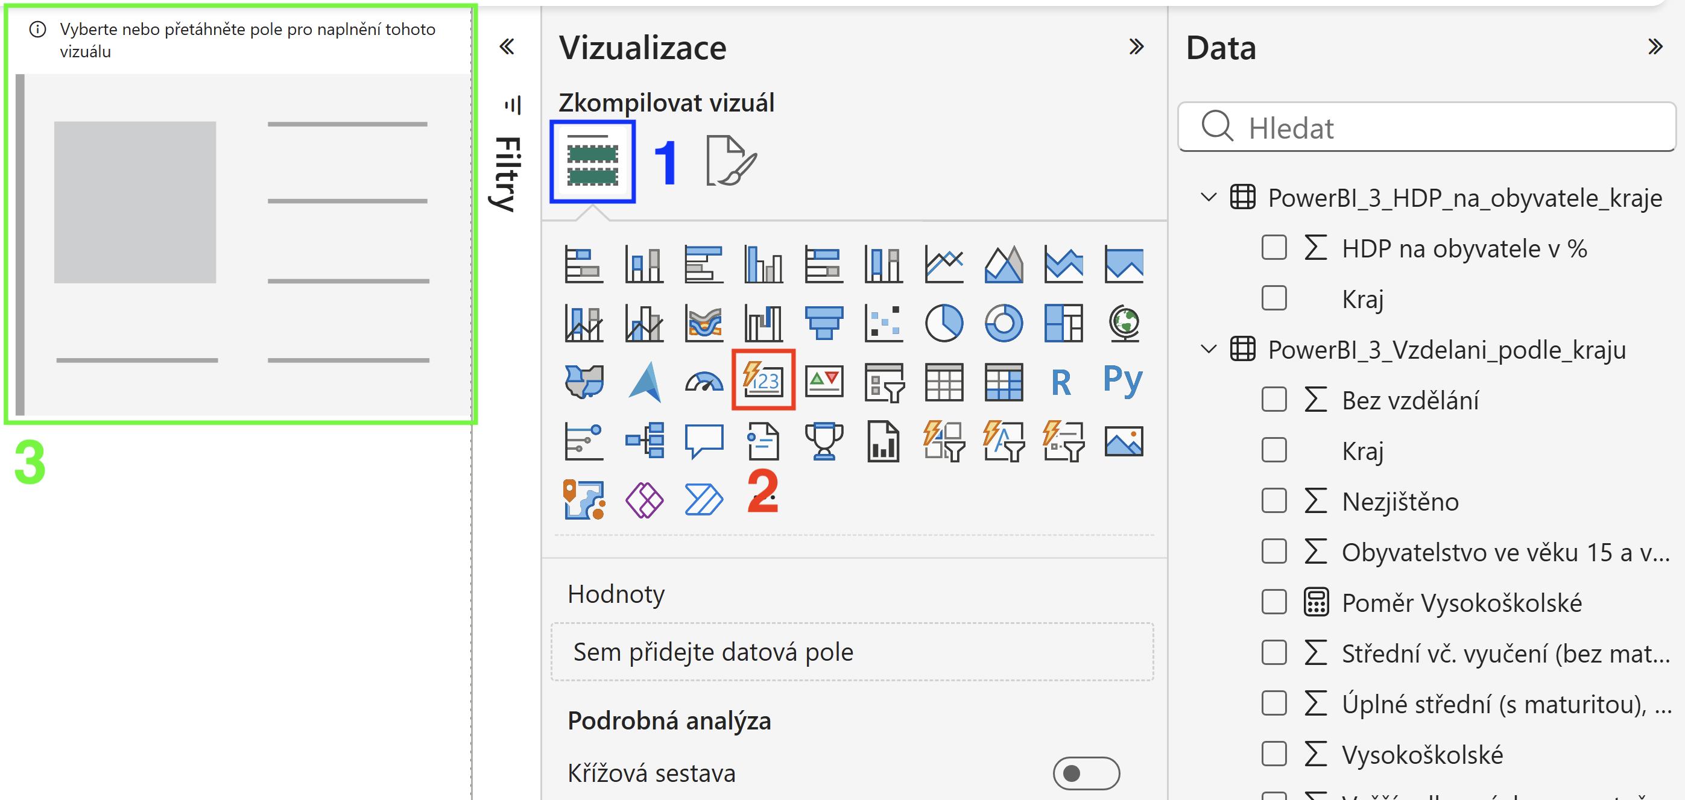1685x800 pixels.
Task: Check the 'Nezjištěno' field
Action: pyautogui.click(x=1274, y=501)
